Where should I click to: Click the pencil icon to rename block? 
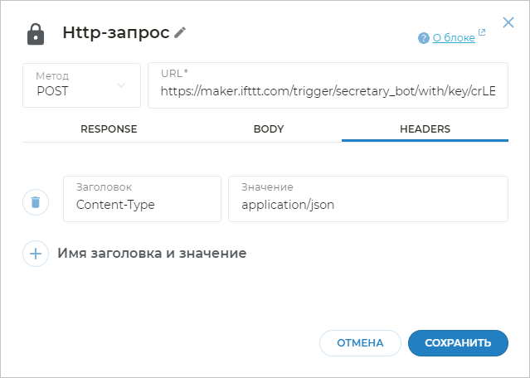[x=181, y=32]
